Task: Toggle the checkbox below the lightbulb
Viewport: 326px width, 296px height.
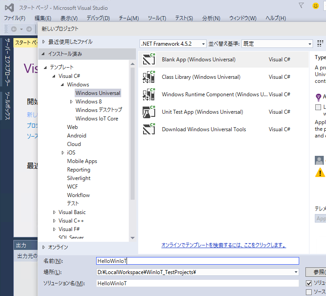Action: 318,107
